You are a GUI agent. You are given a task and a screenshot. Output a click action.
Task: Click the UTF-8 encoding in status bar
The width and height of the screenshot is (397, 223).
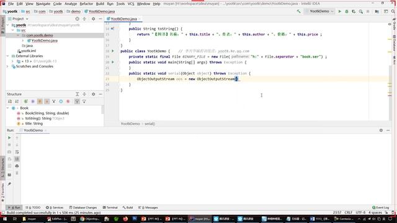pyautogui.click(x=360, y=212)
